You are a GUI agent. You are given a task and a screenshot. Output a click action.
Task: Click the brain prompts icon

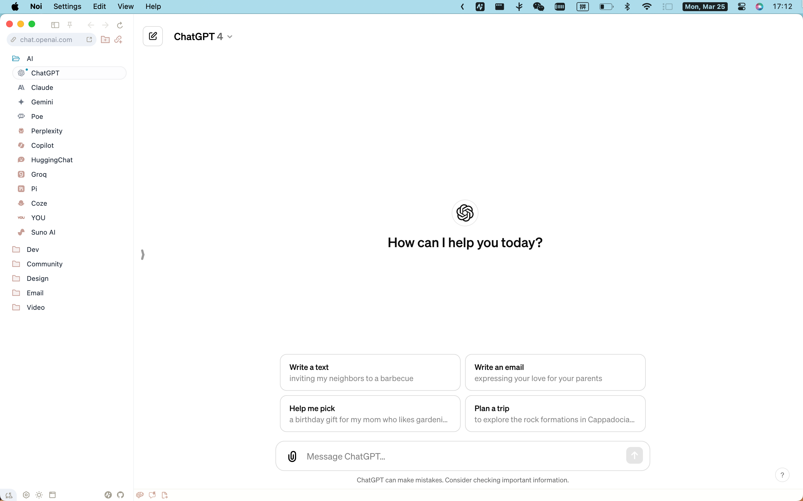click(x=140, y=495)
